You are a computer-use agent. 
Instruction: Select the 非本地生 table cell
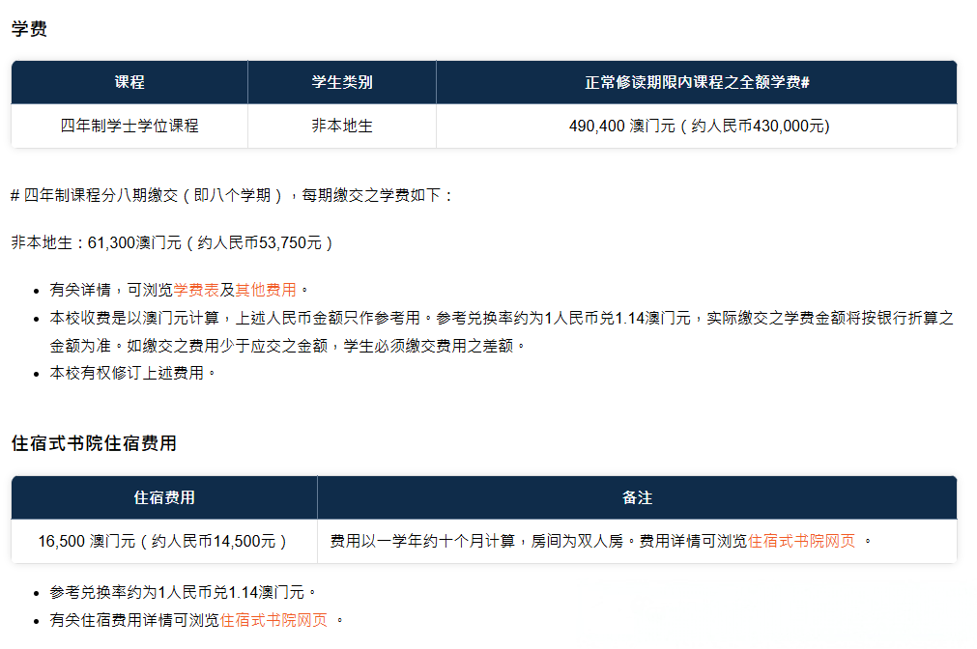(341, 126)
